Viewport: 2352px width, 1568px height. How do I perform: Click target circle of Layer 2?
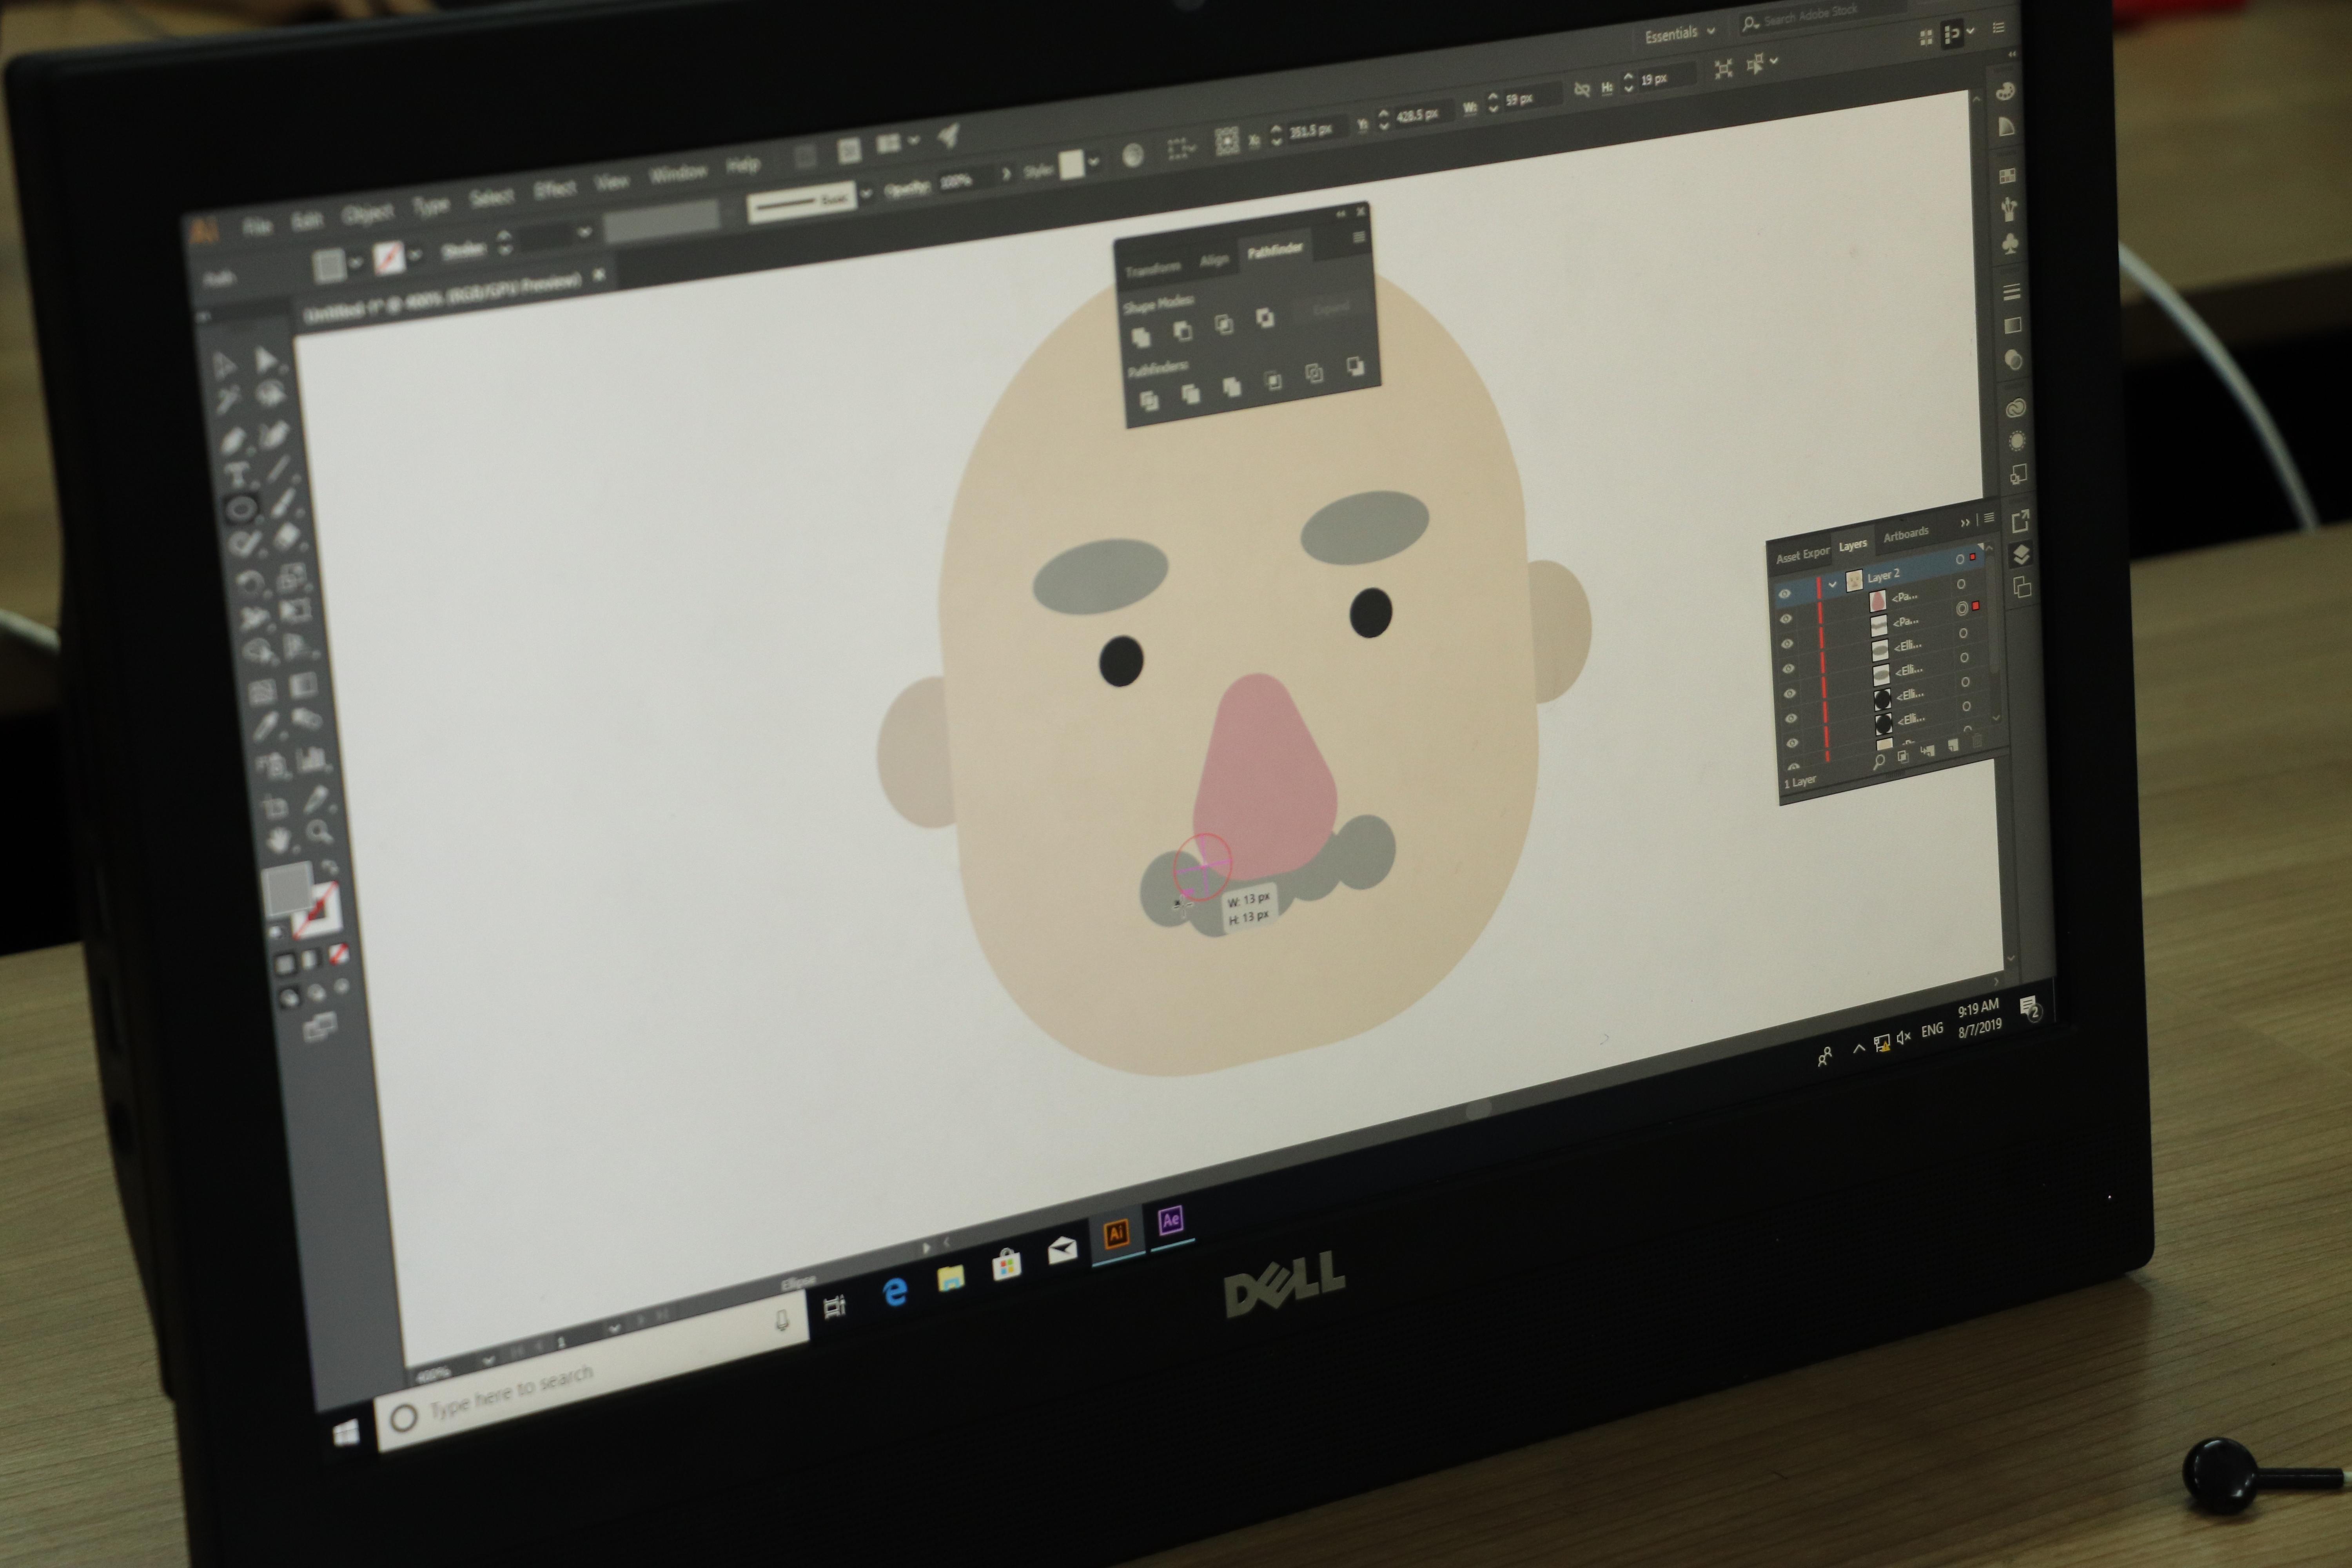point(1960,559)
